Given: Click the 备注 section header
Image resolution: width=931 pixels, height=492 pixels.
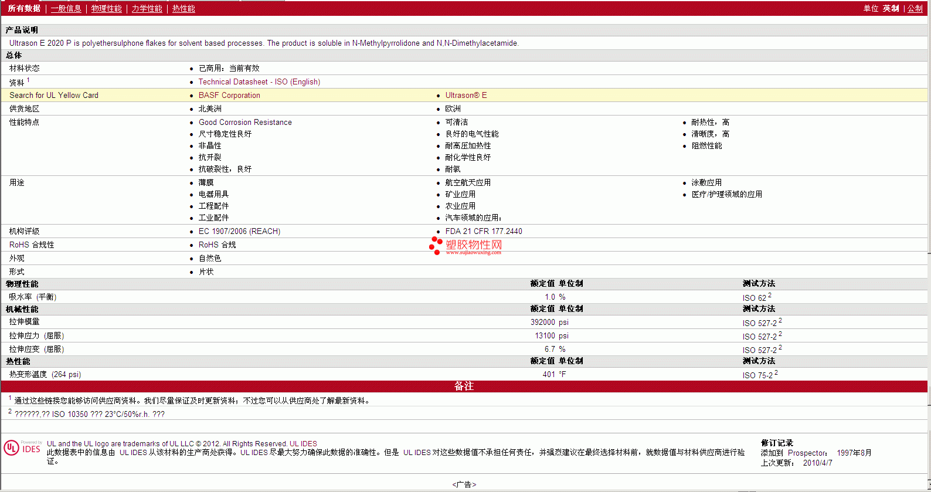Looking at the screenshot, I should point(464,386).
